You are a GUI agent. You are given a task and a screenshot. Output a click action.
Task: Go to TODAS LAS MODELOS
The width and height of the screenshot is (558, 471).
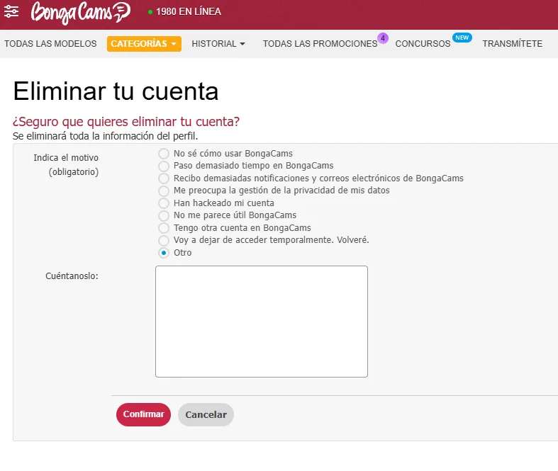click(50, 44)
